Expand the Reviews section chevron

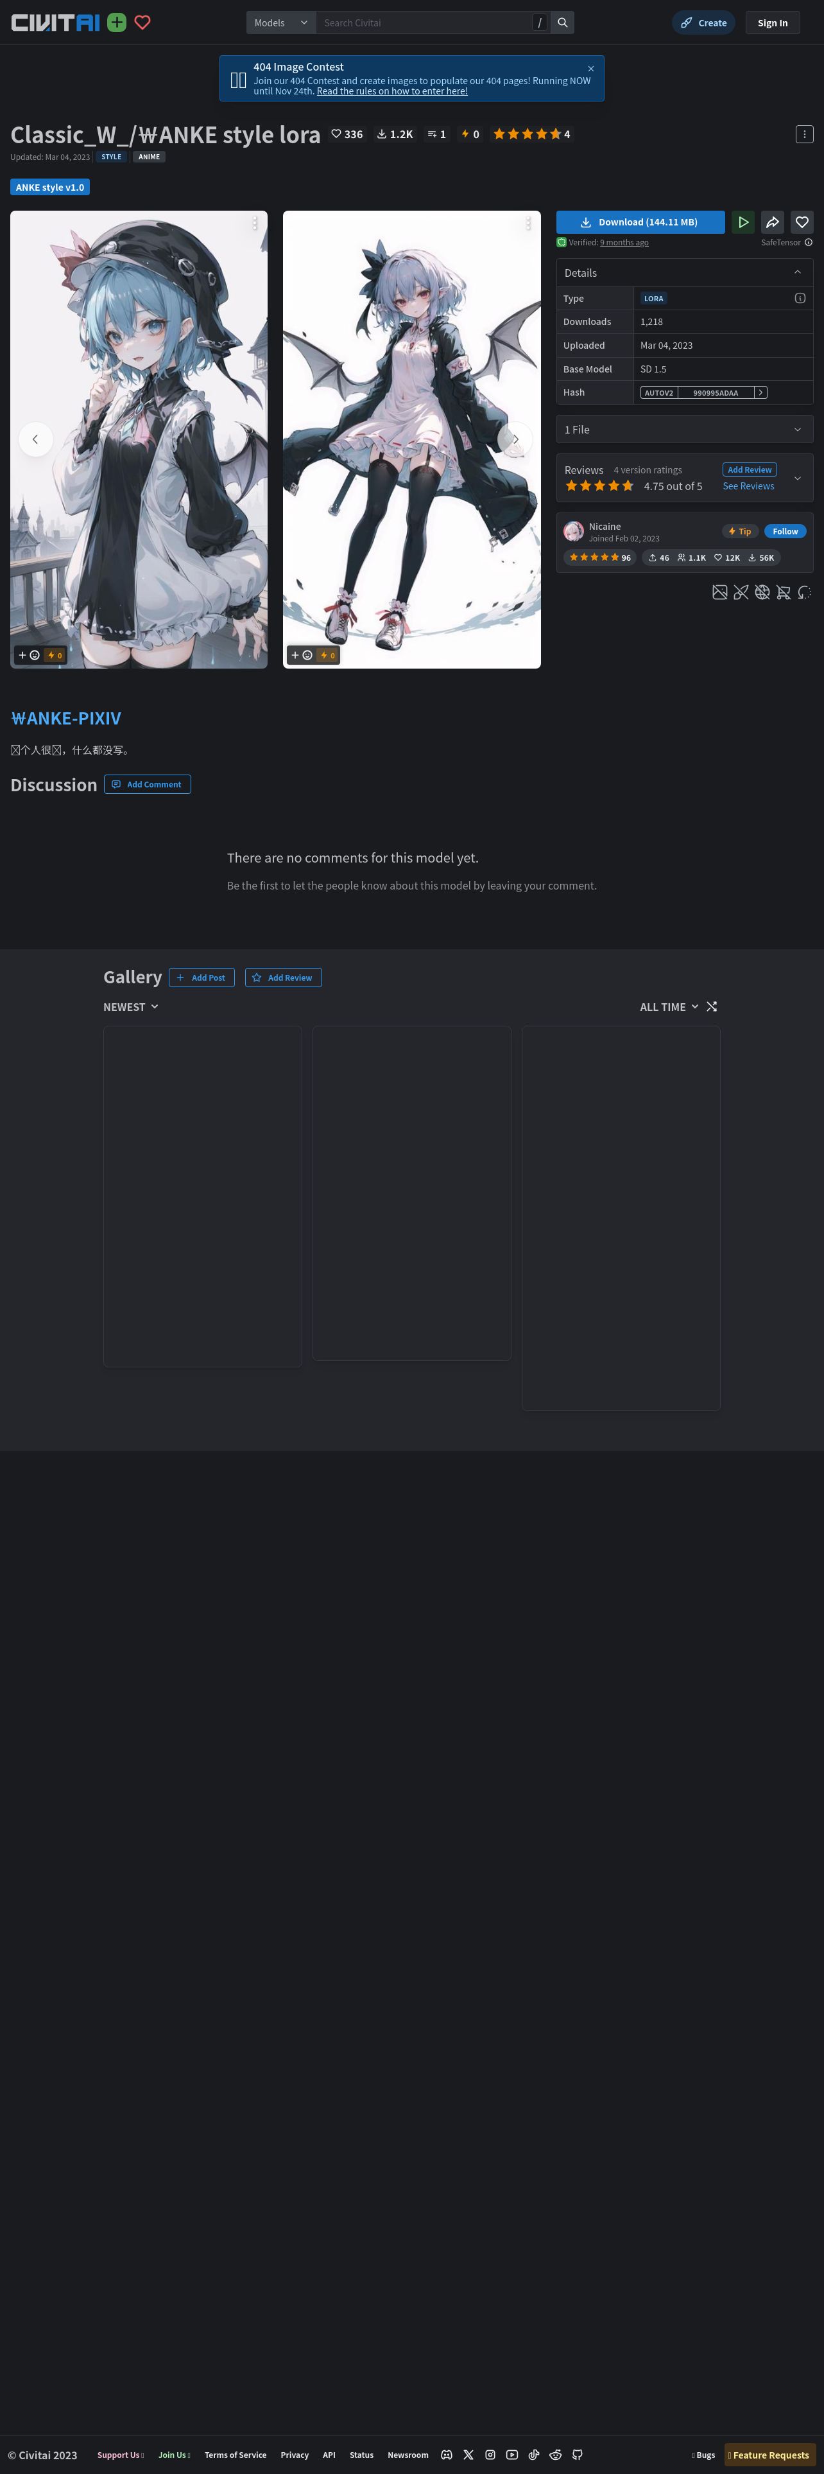(797, 478)
